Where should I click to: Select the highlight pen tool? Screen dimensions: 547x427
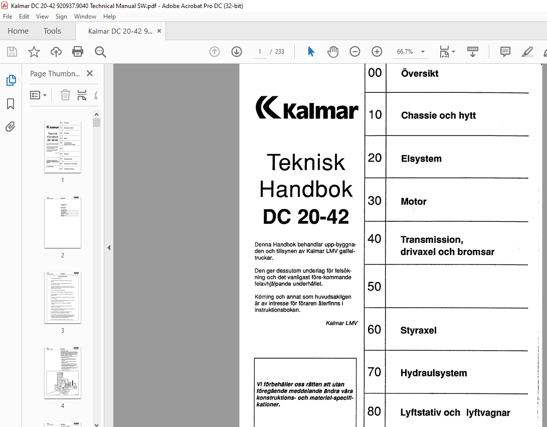pyautogui.click(x=527, y=52)
